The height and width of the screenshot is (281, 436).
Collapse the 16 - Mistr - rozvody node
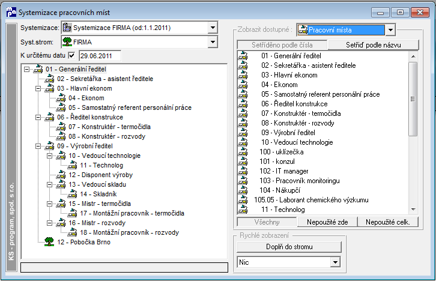[x=49, y=223]
